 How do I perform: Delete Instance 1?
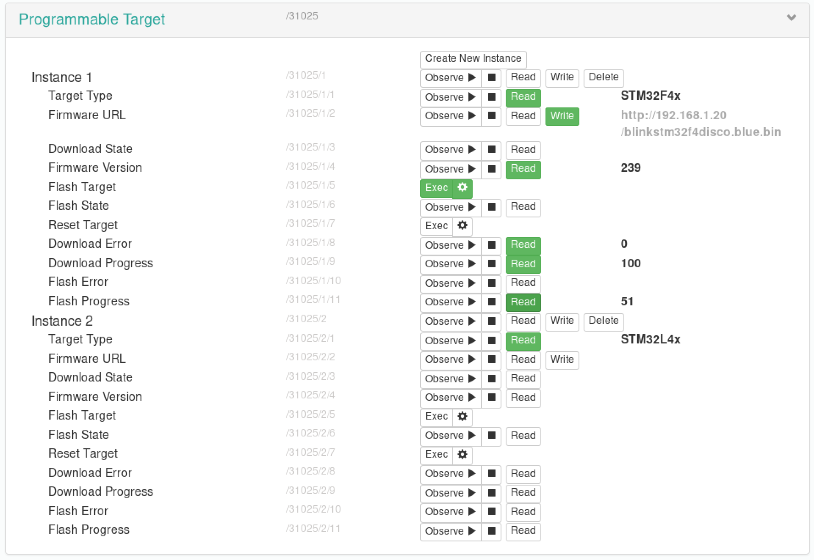point(603,77)
